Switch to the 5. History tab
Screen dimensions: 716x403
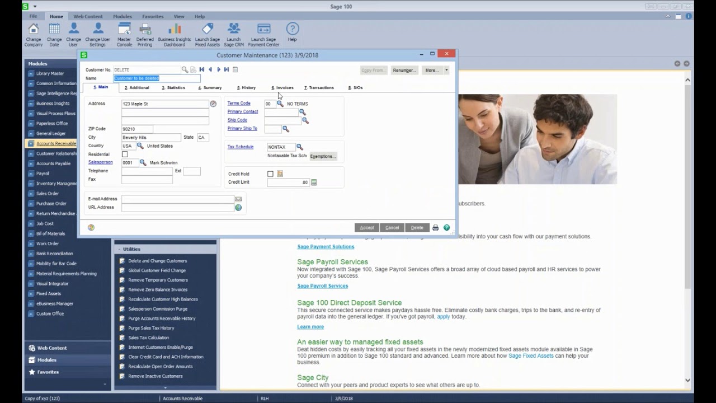(246, 87)
